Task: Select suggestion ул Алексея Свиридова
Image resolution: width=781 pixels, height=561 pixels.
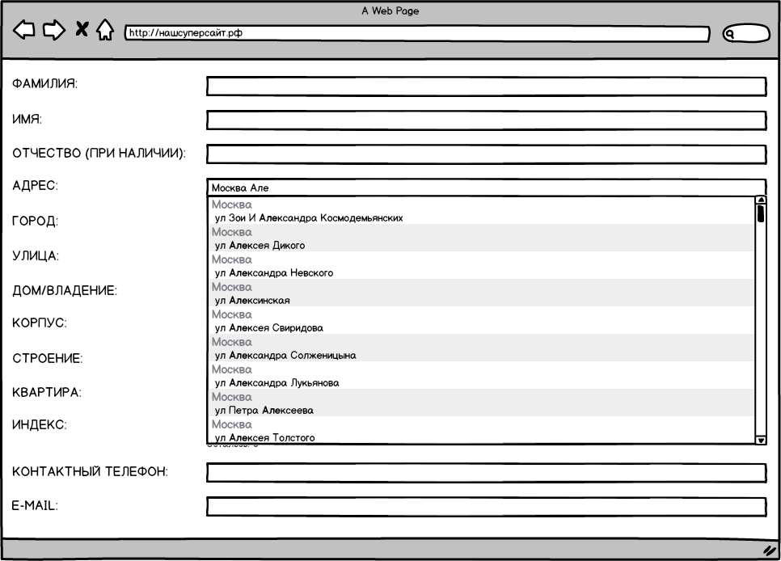Action: click(x=481, y=320)
